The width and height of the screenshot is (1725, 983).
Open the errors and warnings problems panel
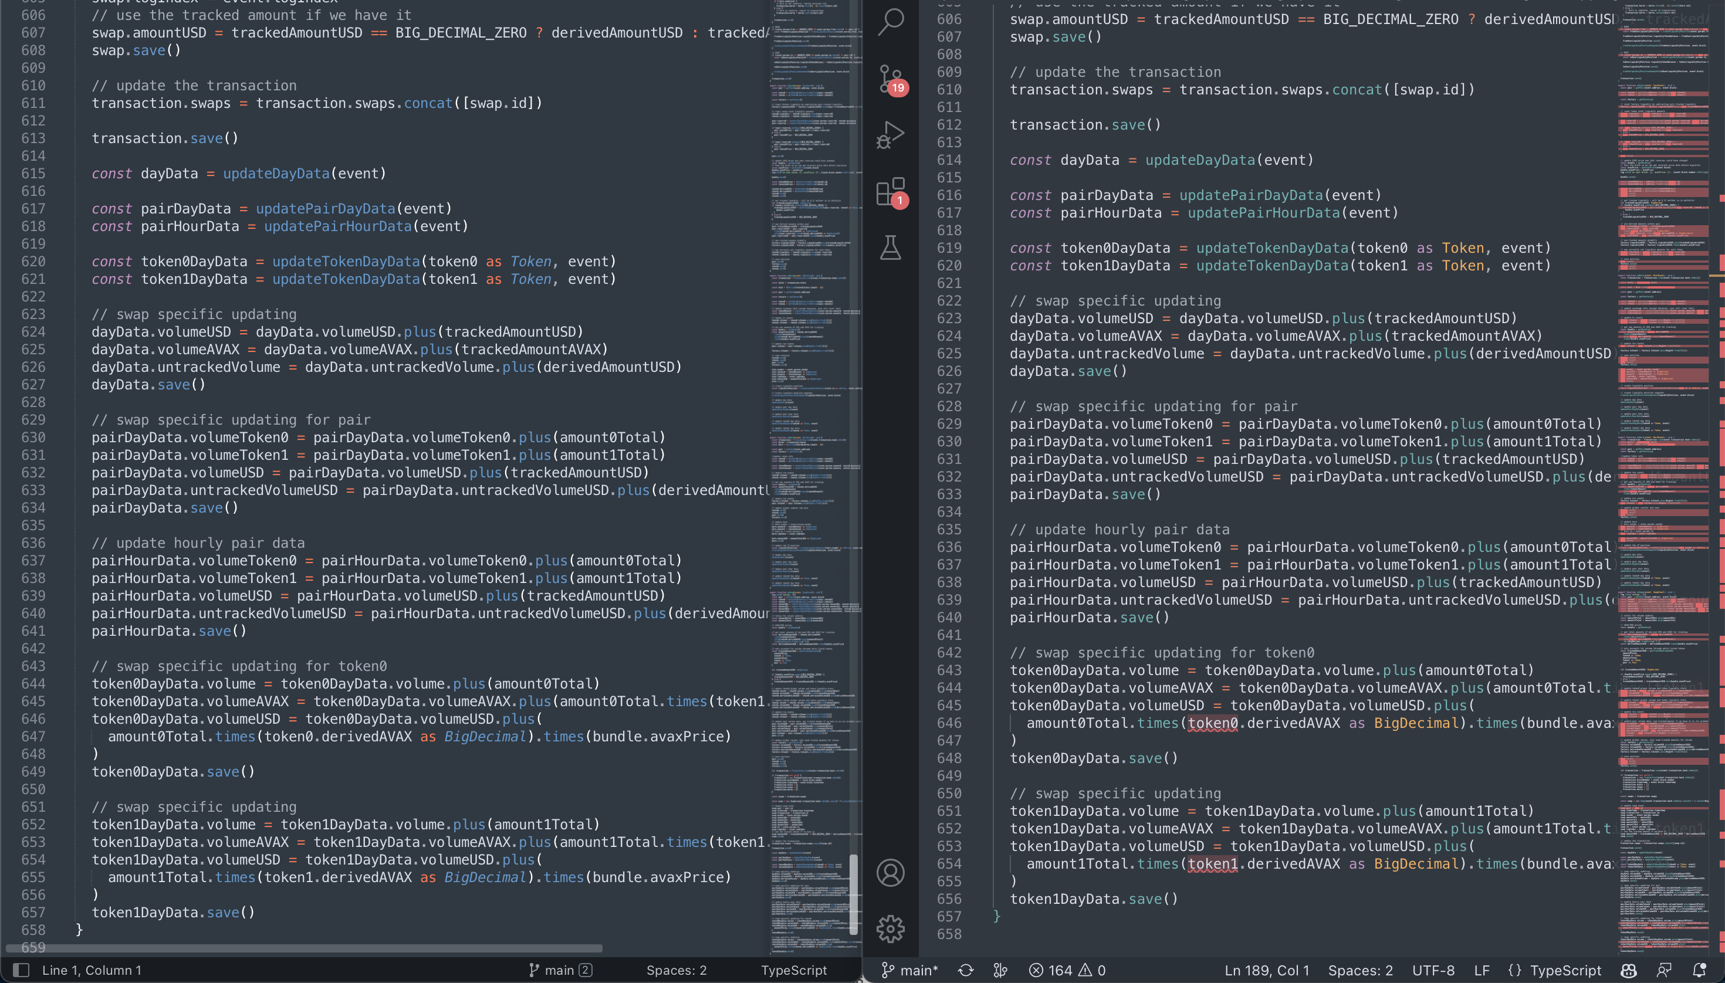point(1067,970)
